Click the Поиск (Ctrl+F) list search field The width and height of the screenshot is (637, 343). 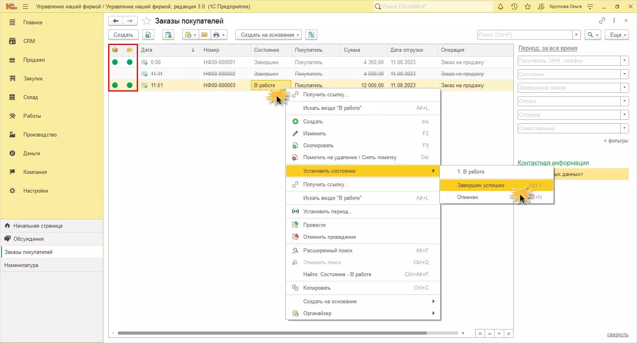click(525, 35)
